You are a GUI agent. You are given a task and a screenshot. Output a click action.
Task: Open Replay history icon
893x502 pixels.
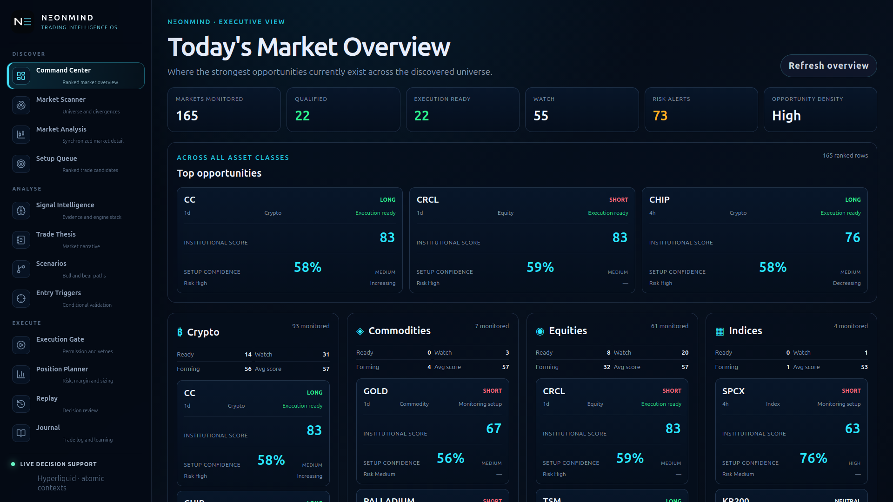coord(21,404)
